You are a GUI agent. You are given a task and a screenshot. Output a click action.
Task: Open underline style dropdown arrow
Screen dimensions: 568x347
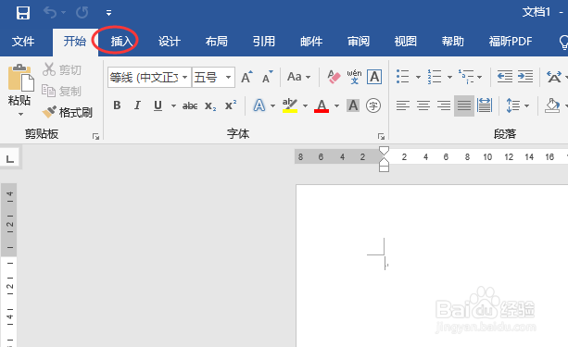coord(173,106)
